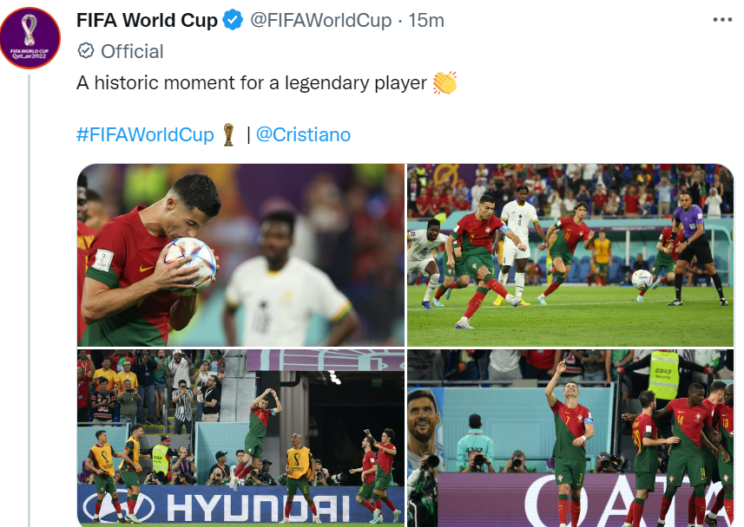Screen dimensions: 744x527
Task: Click the blue verified badge icon
Action: coord(233,21)
